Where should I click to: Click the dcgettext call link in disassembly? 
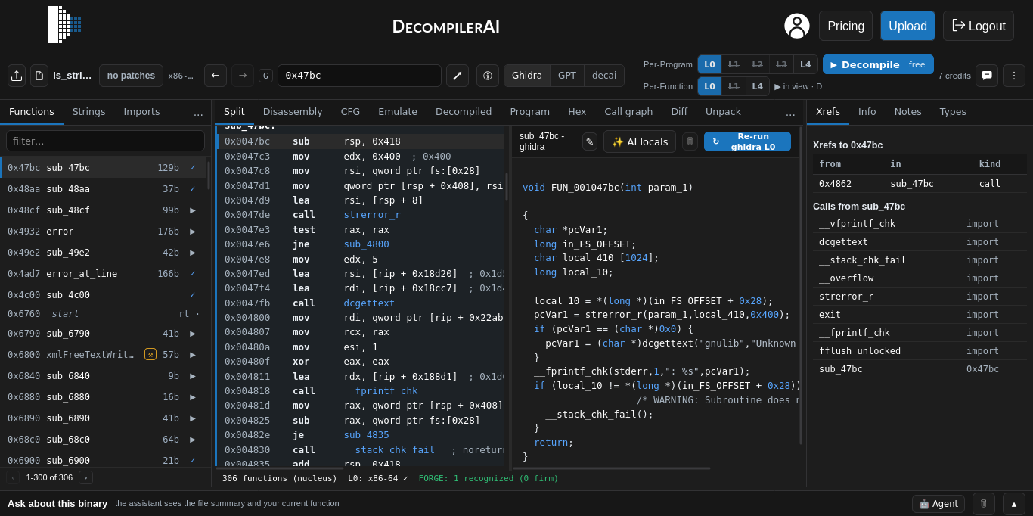tap(369, 303)
